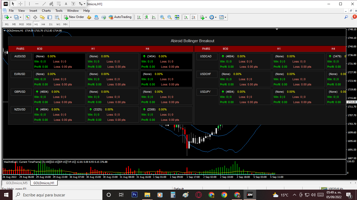Click the Zoom In magnifier icon
This screenshot has height=200, width=357.
[162, 17]
